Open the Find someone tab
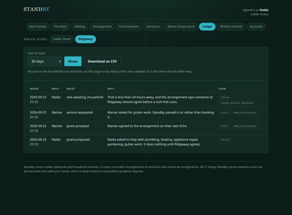This screenshot has width=292, height=215. point(129,27)
